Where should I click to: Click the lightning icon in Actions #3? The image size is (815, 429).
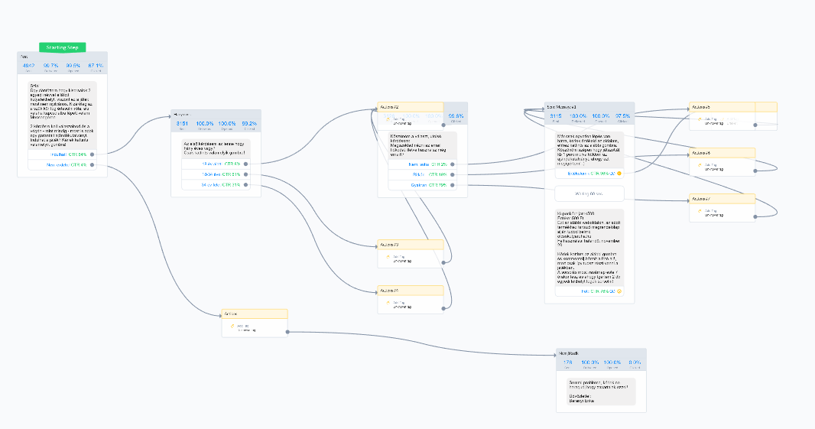(388, 257)
